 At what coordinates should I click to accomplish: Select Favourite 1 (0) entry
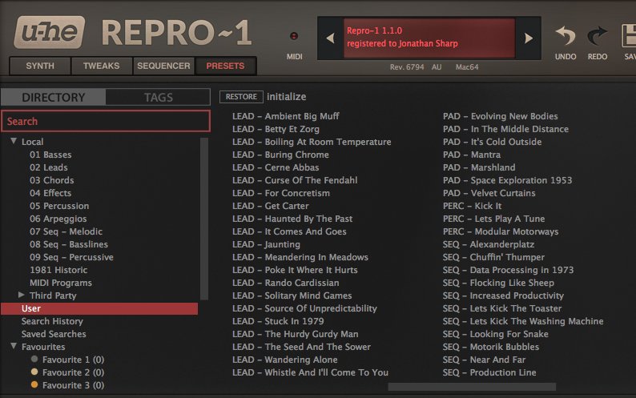click(73, 360)
